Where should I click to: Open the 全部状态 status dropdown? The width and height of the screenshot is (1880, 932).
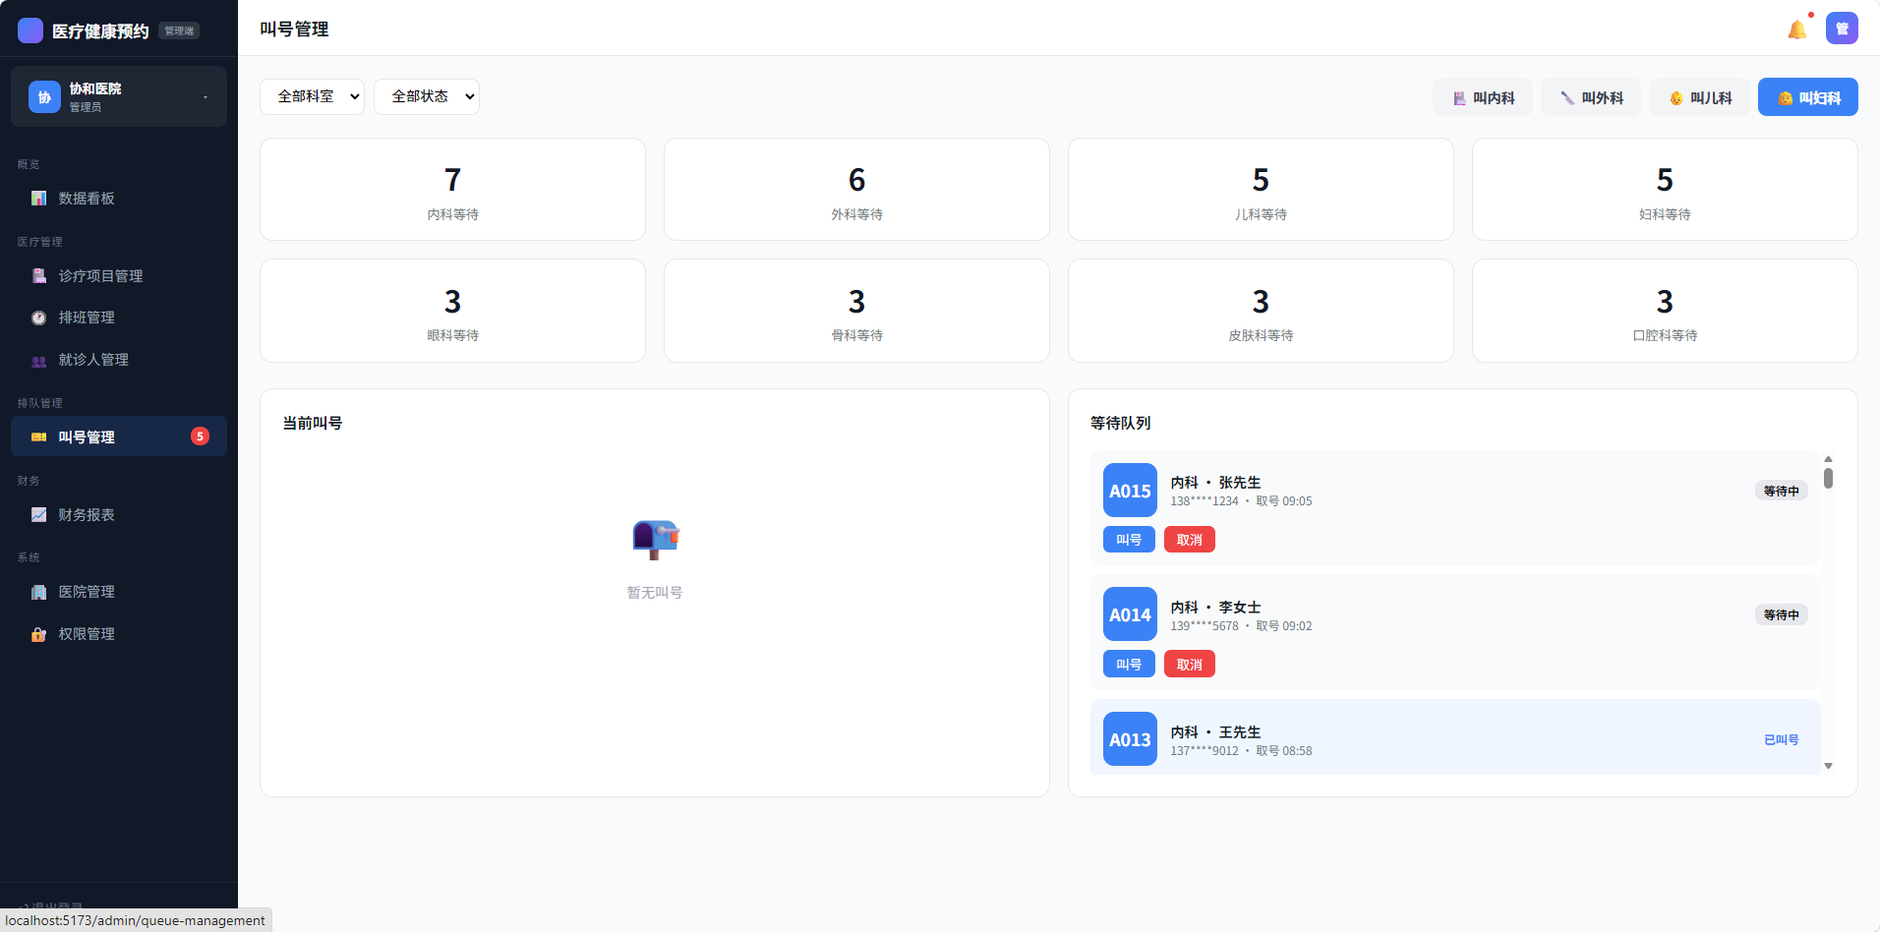click(x=426, y=96)
